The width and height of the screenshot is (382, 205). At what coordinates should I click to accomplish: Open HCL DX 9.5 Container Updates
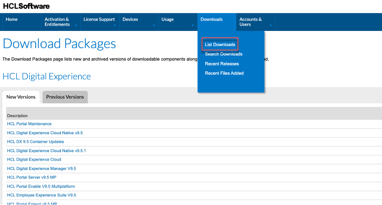coord(36,142)
